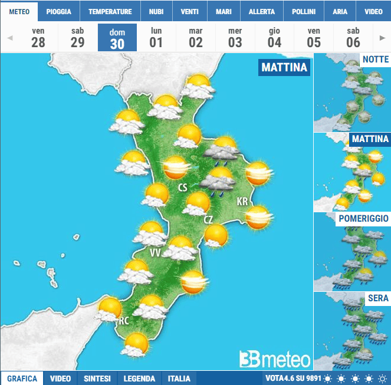Click the rain cloud icon right of CS
This screenshot has height=385, width=391.
pyautogui.click(x=218, y=182)
